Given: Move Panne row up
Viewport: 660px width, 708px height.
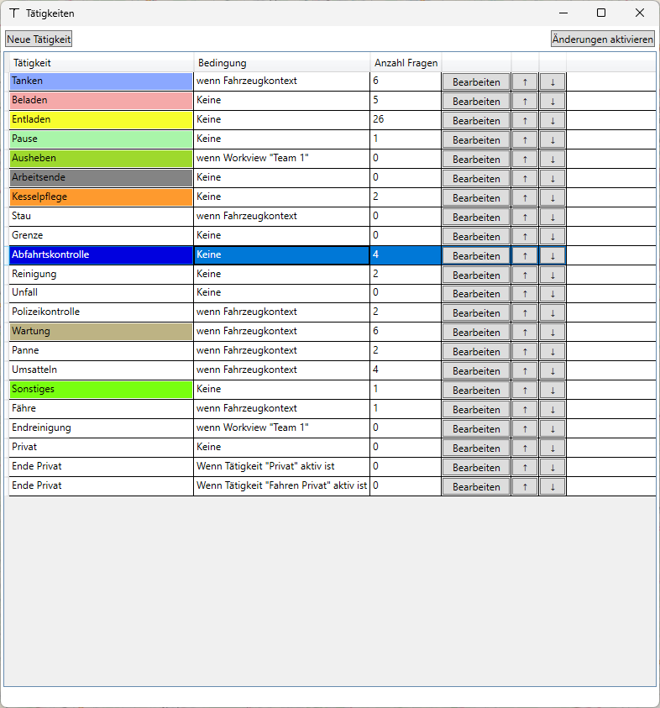Looking at the screenshot, I should pyautogui.click(x=525, y=352).
